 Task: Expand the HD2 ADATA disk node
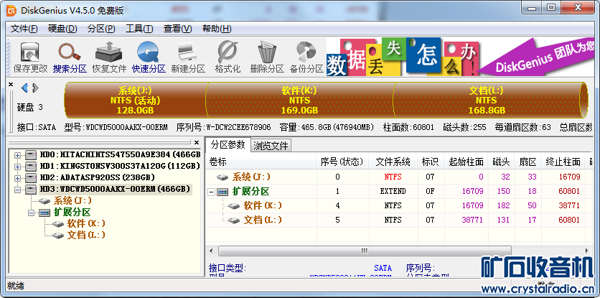17,178
